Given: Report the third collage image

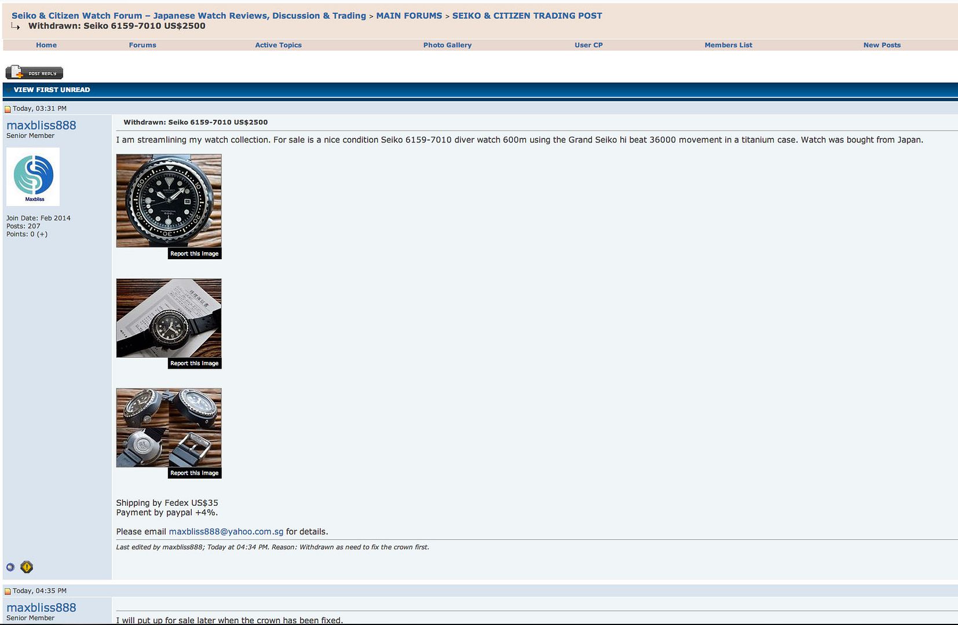Looking at the screenshot, I should click(195, 473).
